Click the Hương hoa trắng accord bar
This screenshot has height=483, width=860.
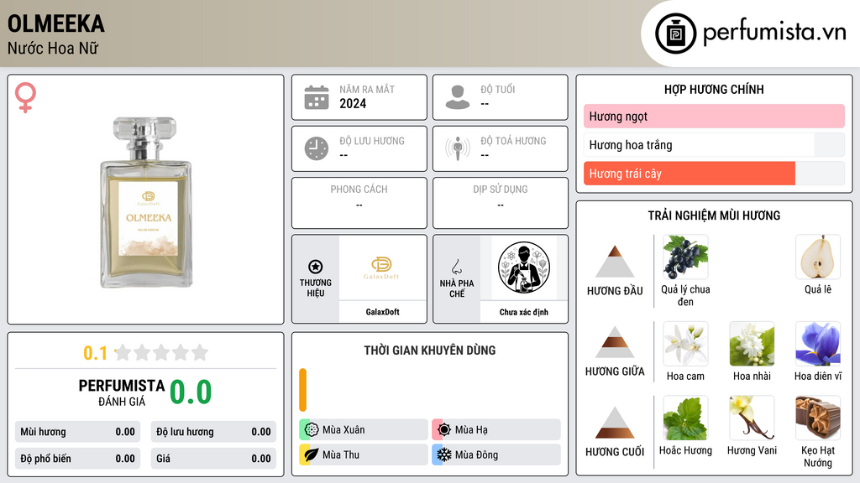714,144
